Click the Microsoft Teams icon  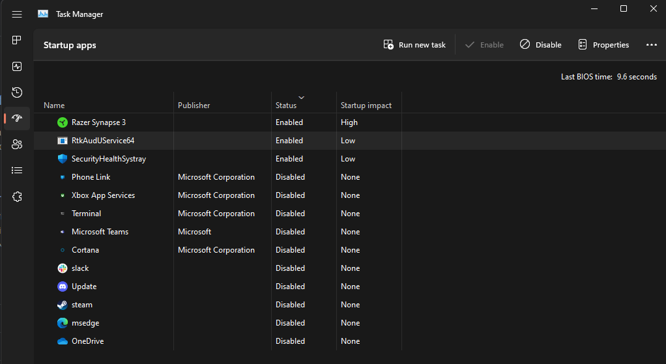tap(63, 232)
